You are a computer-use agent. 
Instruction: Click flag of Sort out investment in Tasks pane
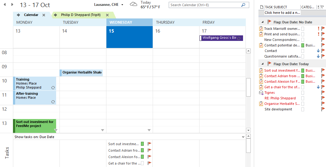coord(150,144)
